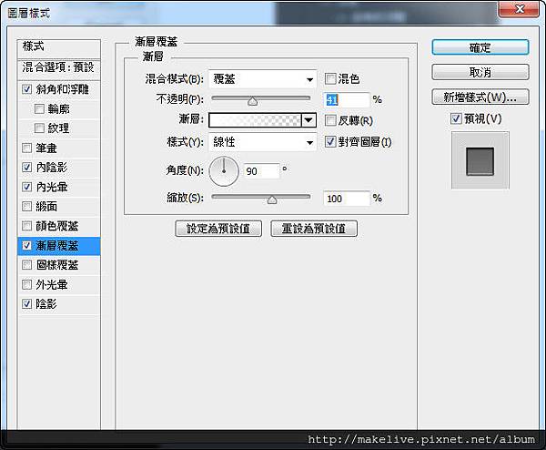Viewport: 546px width, 450px height.
Task: Close the 圖層樣式 dialog
Action: pos(520,9)
